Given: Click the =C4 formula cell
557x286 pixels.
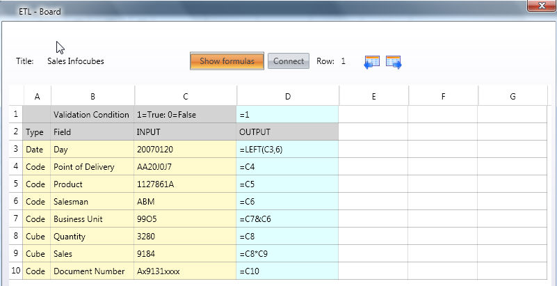Looking at the screenshot, I should [287, 166].
